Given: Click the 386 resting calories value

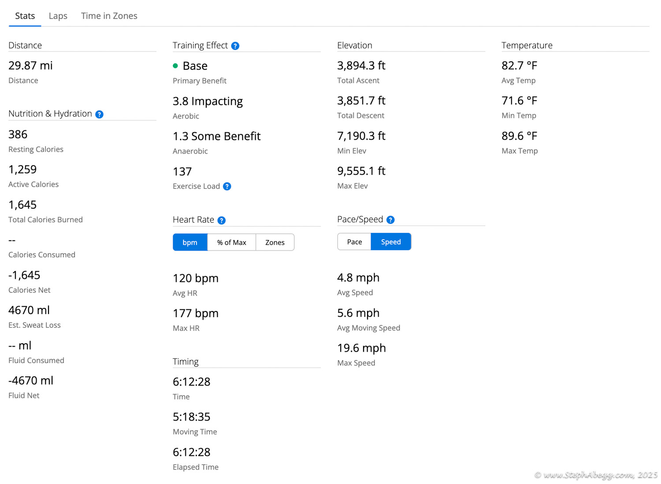Looking at the screenshot, I should [18, 135].
